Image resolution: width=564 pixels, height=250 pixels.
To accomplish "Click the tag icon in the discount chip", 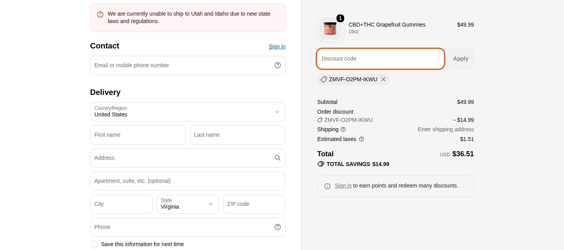I will point(324,79).
